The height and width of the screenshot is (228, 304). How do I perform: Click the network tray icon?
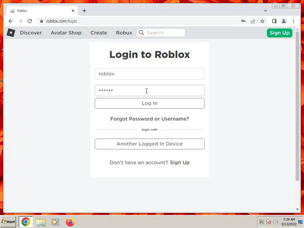tap(262, 221)
